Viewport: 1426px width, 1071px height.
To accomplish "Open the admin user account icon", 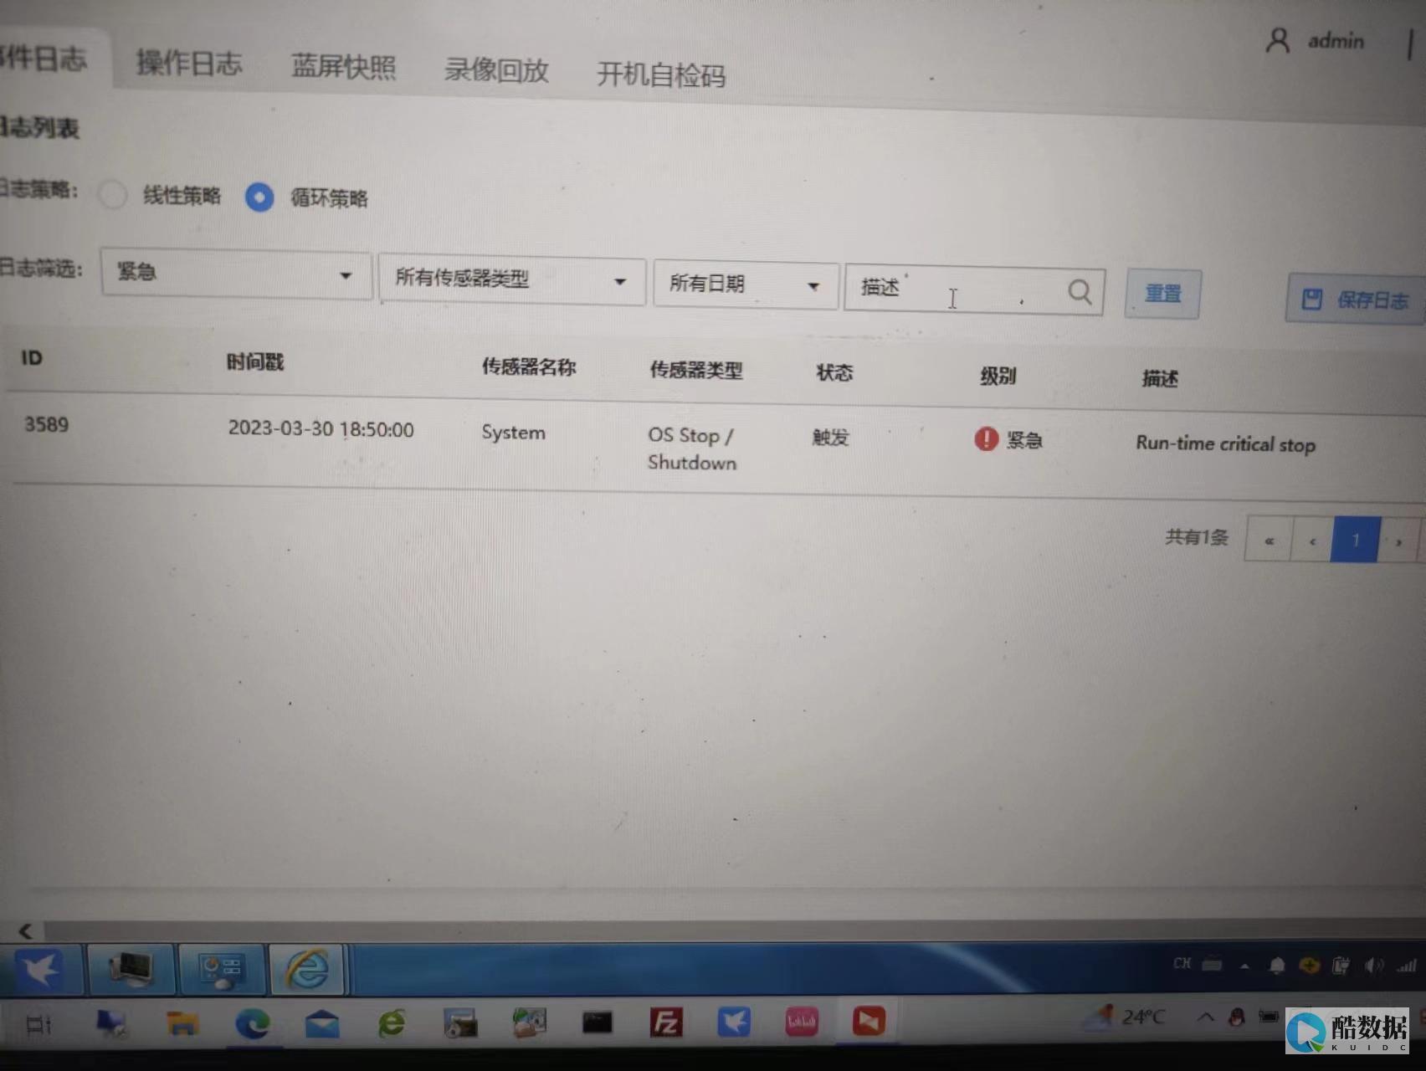I will point(1277,40).
